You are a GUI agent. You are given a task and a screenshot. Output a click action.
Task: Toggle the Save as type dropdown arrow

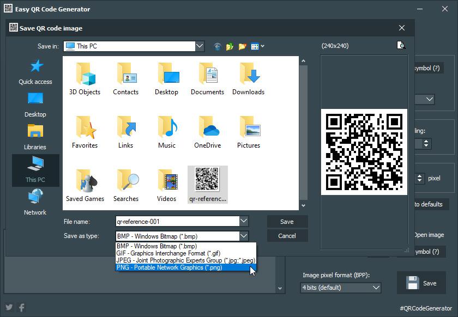click(244, 236)
